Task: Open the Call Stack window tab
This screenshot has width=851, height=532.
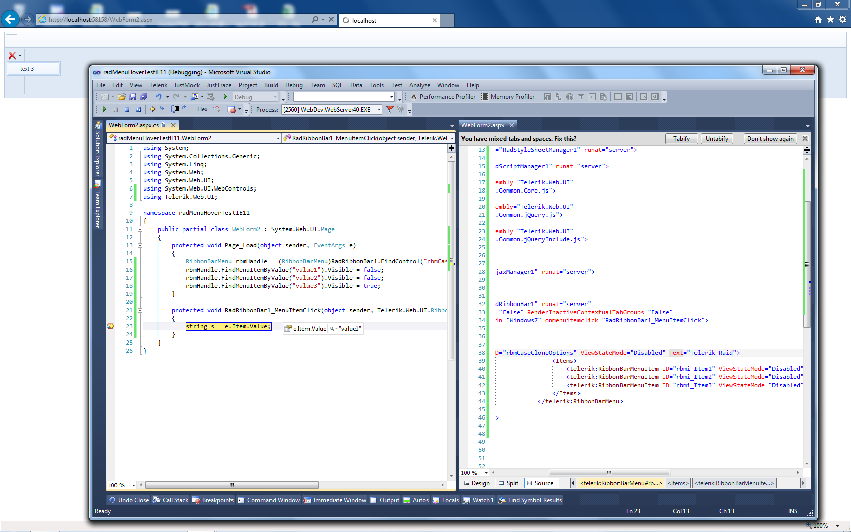Action: (171, 500)
